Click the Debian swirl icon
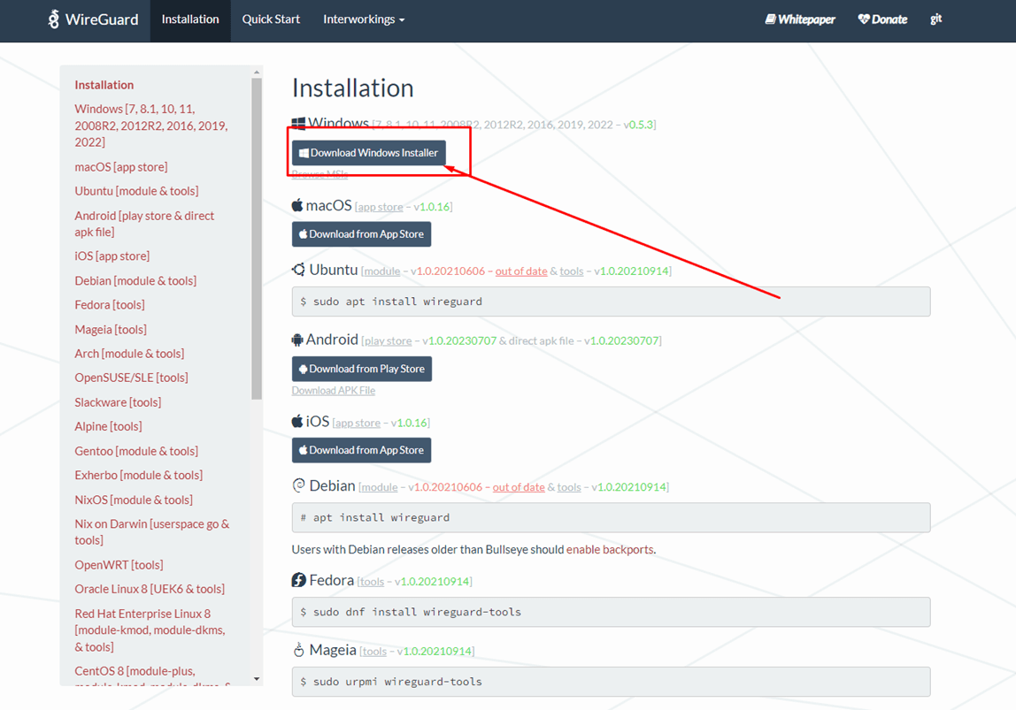 (x=298, y=485)
